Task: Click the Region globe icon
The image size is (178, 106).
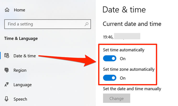Action: click(7, 70)
